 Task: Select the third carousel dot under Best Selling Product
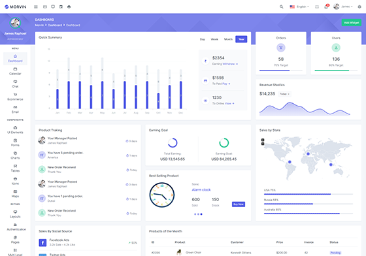(x=201, y=214)
